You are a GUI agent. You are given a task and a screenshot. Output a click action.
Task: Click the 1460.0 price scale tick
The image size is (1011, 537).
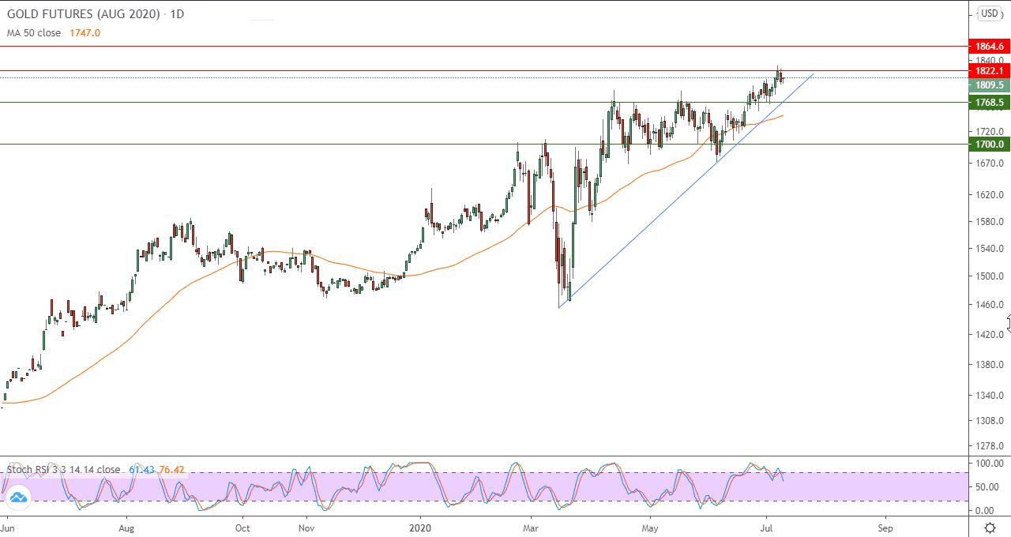(990, 305)
